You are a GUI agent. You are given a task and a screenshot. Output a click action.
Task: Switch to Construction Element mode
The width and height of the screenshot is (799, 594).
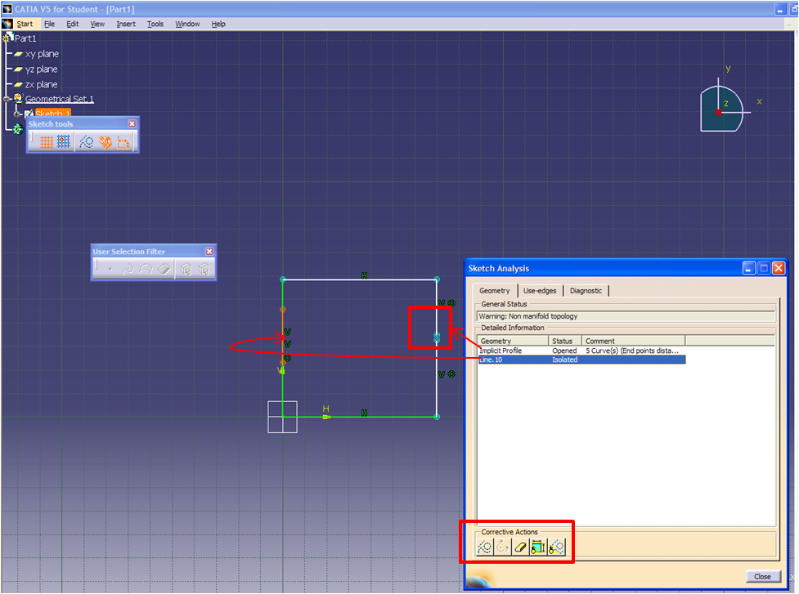tap(86, 141)
